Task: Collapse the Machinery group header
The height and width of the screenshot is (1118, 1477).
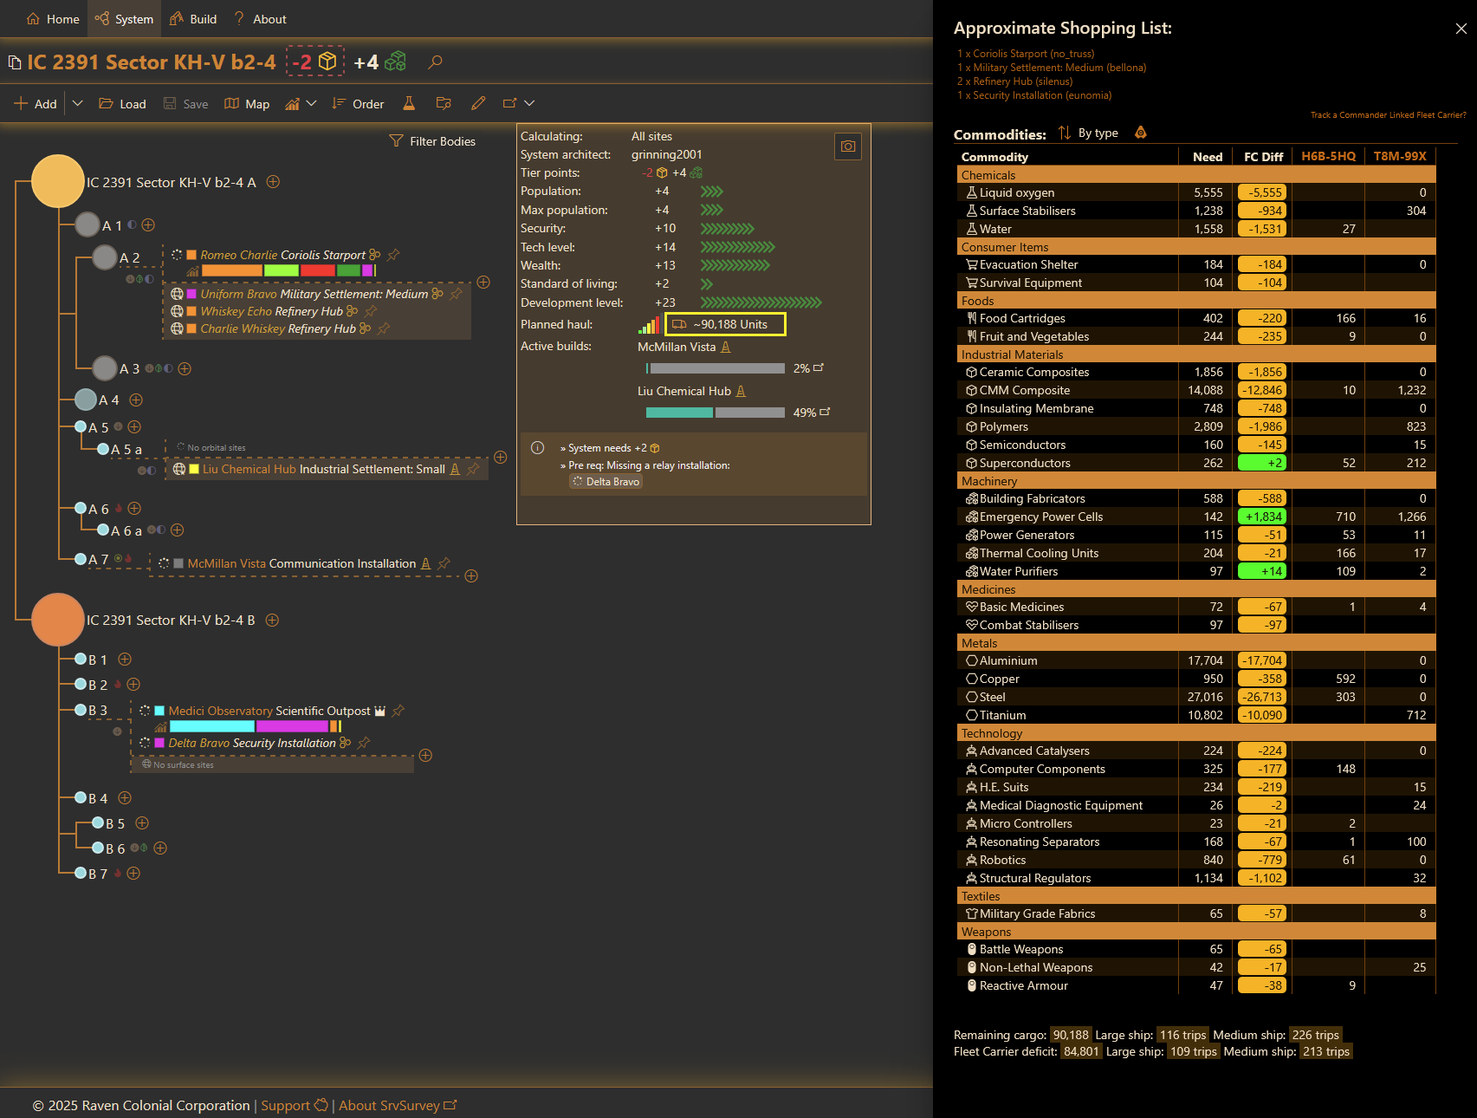Action: click(1196, 481)
